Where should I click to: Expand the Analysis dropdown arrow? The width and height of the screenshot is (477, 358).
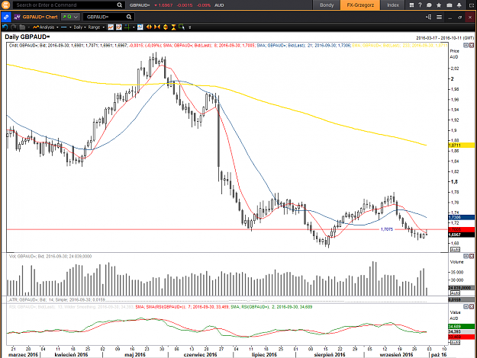tap(57, 27)
